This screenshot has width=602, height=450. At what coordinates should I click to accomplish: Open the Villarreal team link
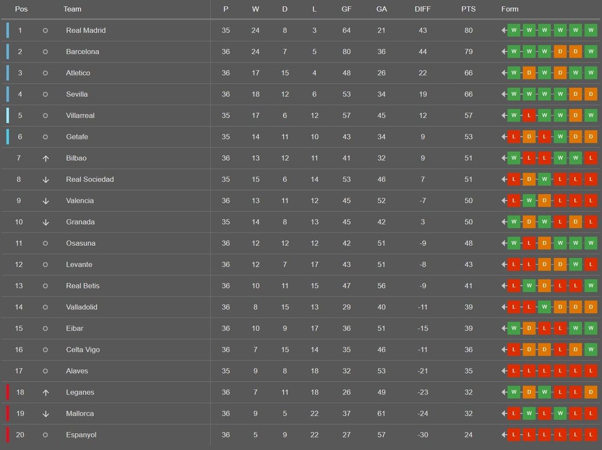pyautogui.click(x=80, y=115)
